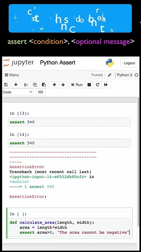The image size is (141, 252).
Task: Click the area = length*width line
Action: [43, 227]
